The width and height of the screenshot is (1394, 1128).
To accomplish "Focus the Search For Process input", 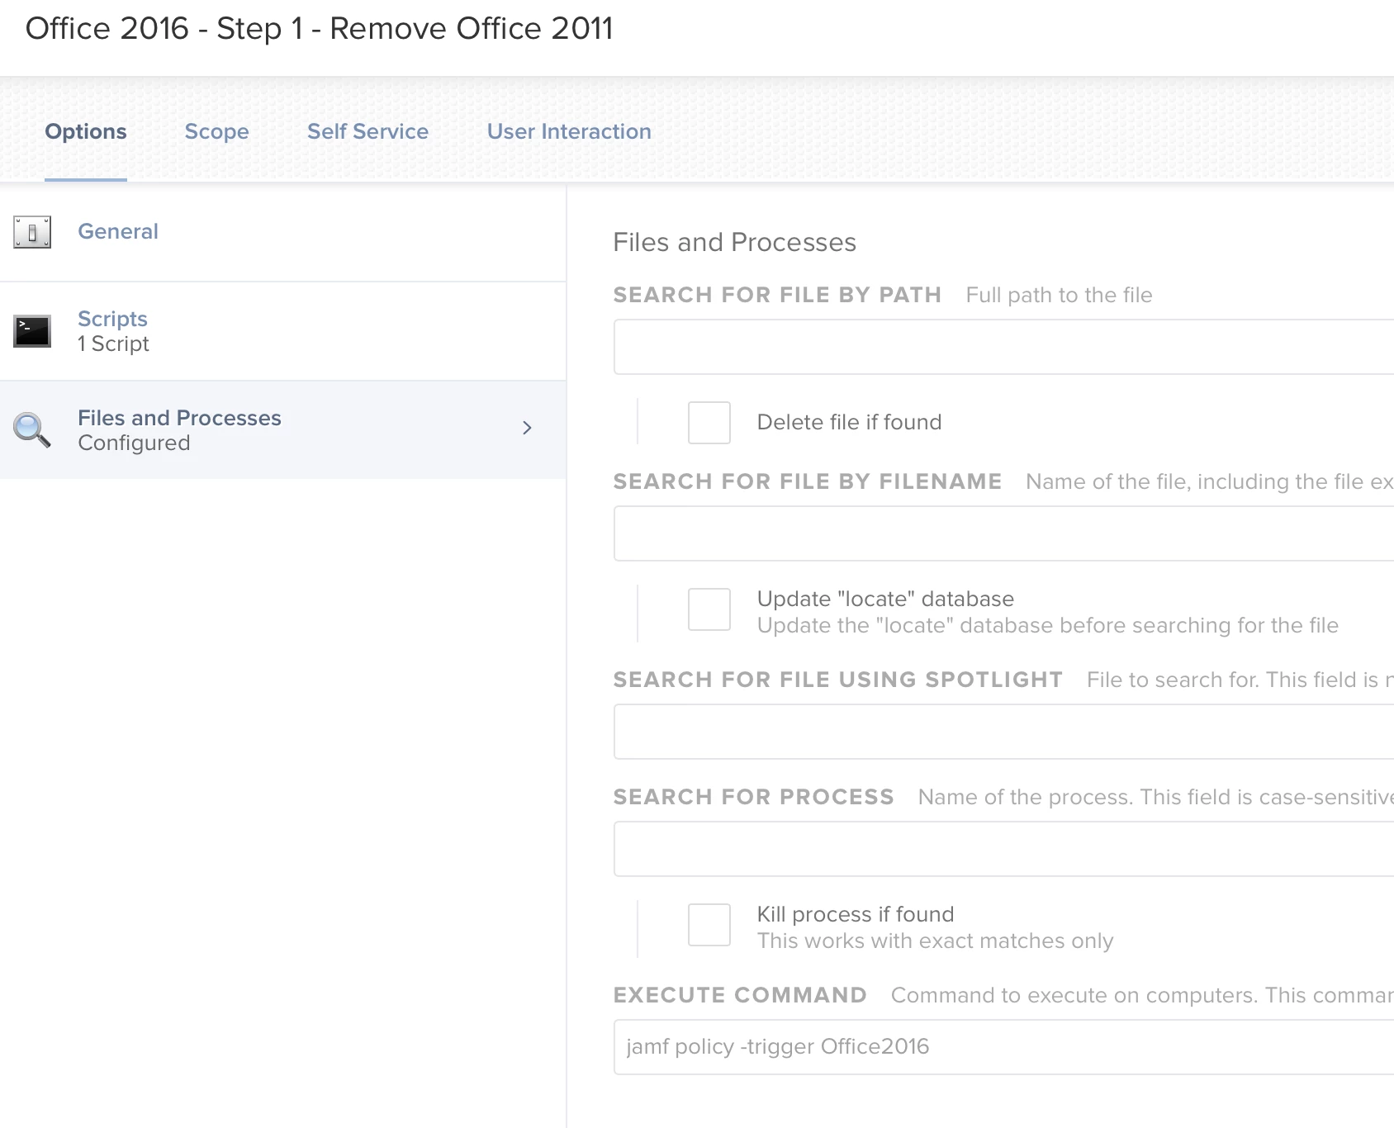I will [1003, 849].
